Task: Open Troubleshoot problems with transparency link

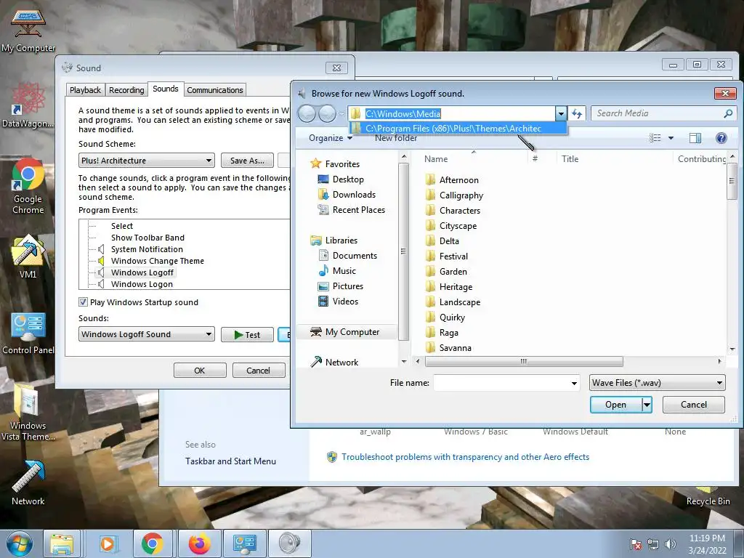Action: click(466, 457)
